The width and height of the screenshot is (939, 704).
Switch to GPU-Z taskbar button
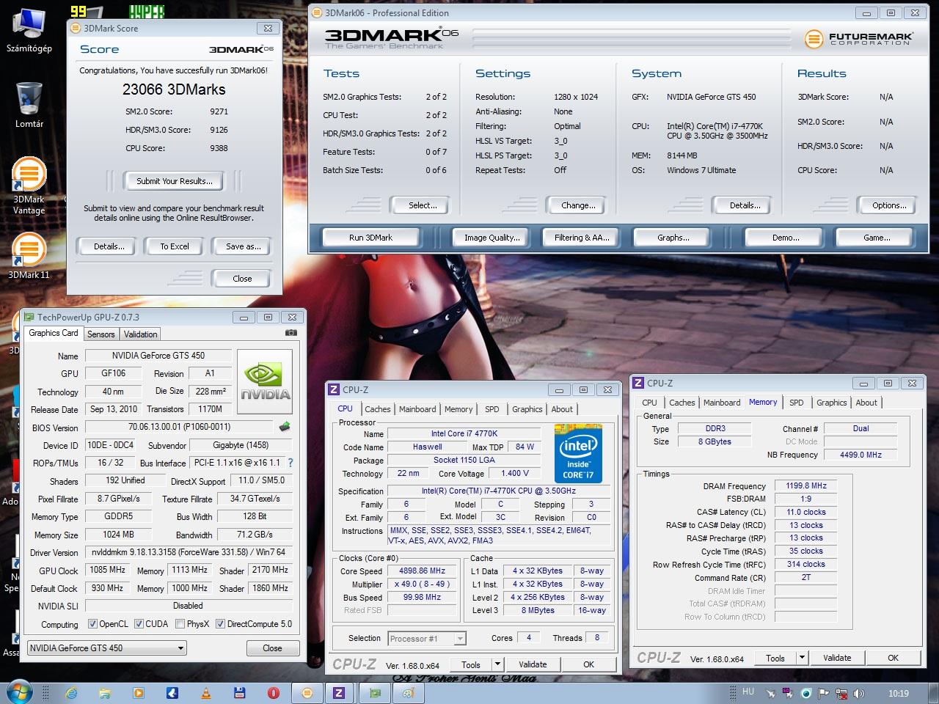pos(375,692)
